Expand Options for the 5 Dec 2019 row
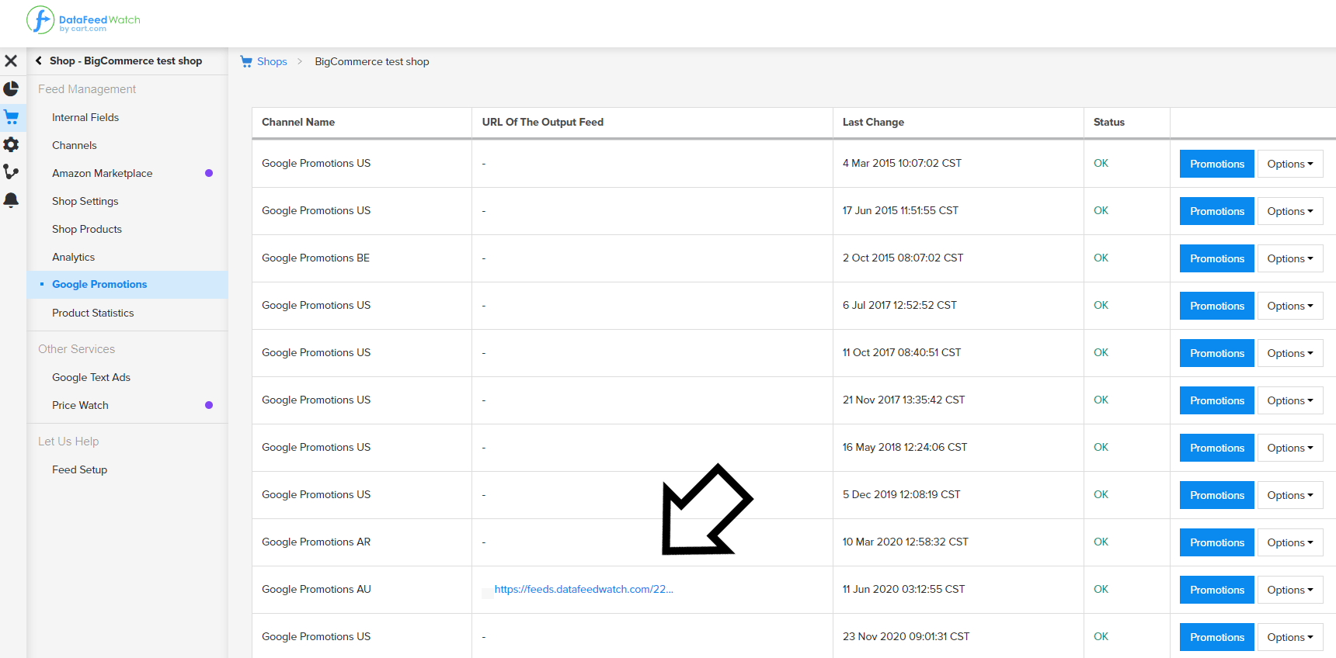Screen dimensions: 1336x658 1290,495
